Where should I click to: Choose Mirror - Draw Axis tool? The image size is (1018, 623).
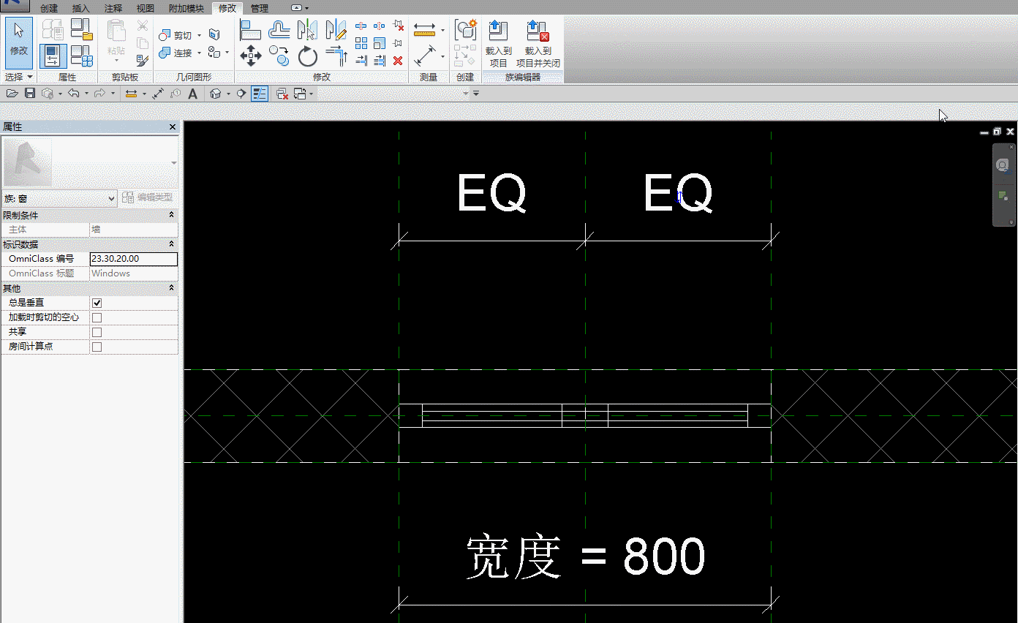[336, 30]
